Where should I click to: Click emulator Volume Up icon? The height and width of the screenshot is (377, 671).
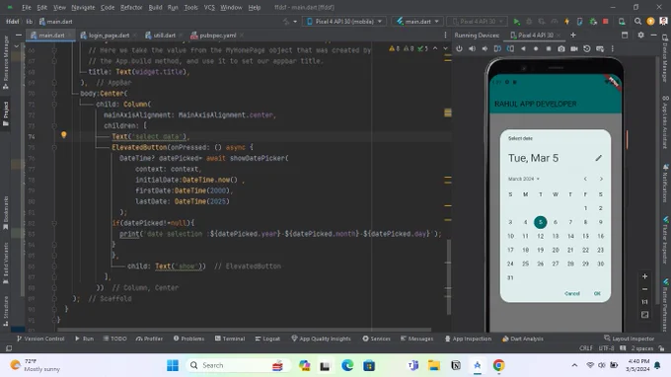472,48
